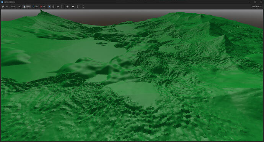This screenshot has height=142, width=264.
Task: Activate the list-selection tool icon
Action: pos(54,6)
